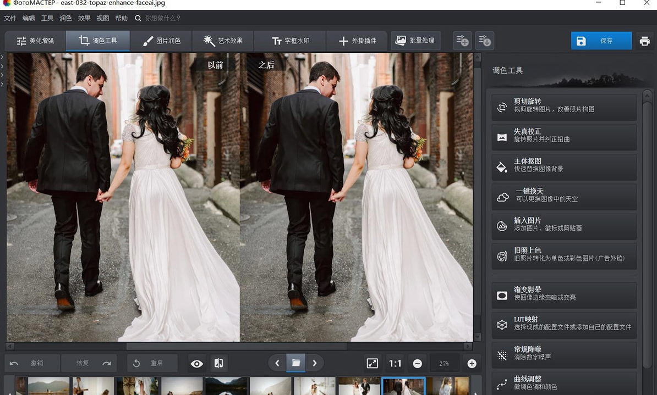Screen dimensions: 657x395
Task: Open the 艺术效果 tab
Action: click(x=223, y=41)
